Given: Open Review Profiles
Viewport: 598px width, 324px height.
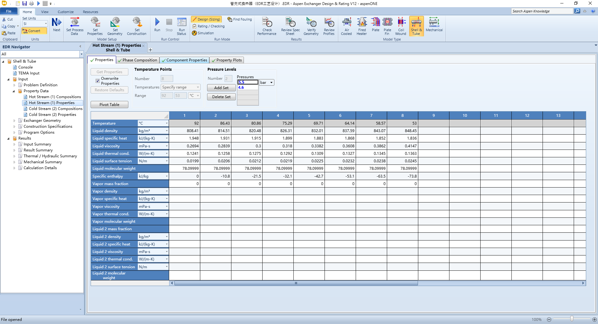Looking at the screenshot, I should point(329,26).
